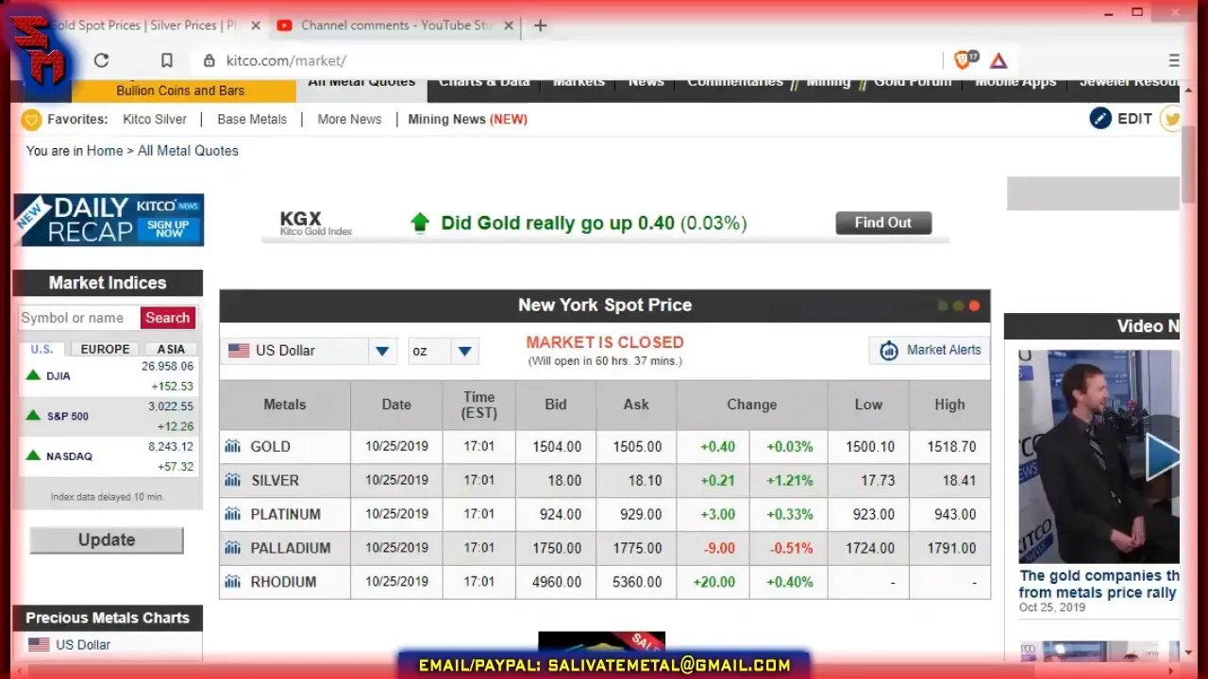
Task: Click the S&P 500 green up triangle
Action: pyautogui.click(x=33, y=415)
